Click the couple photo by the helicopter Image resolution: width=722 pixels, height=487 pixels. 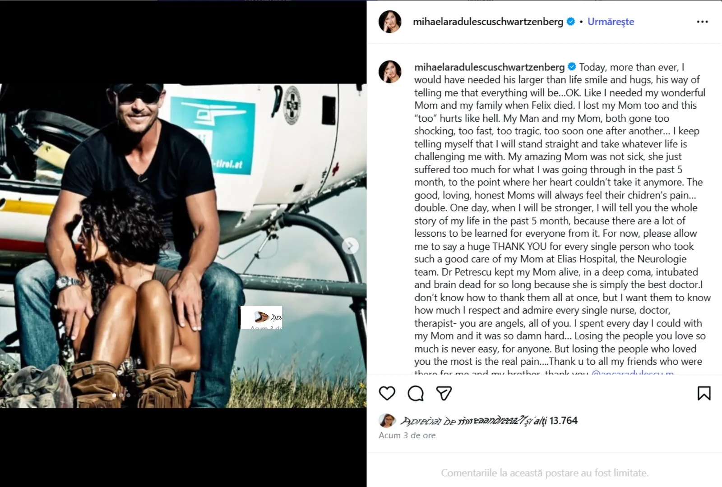coord(183,246)
